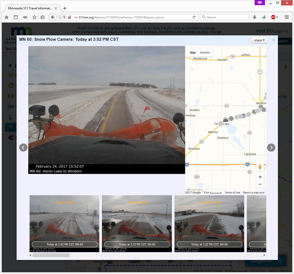Click the Firefox home icon

(x=6, y=17)
